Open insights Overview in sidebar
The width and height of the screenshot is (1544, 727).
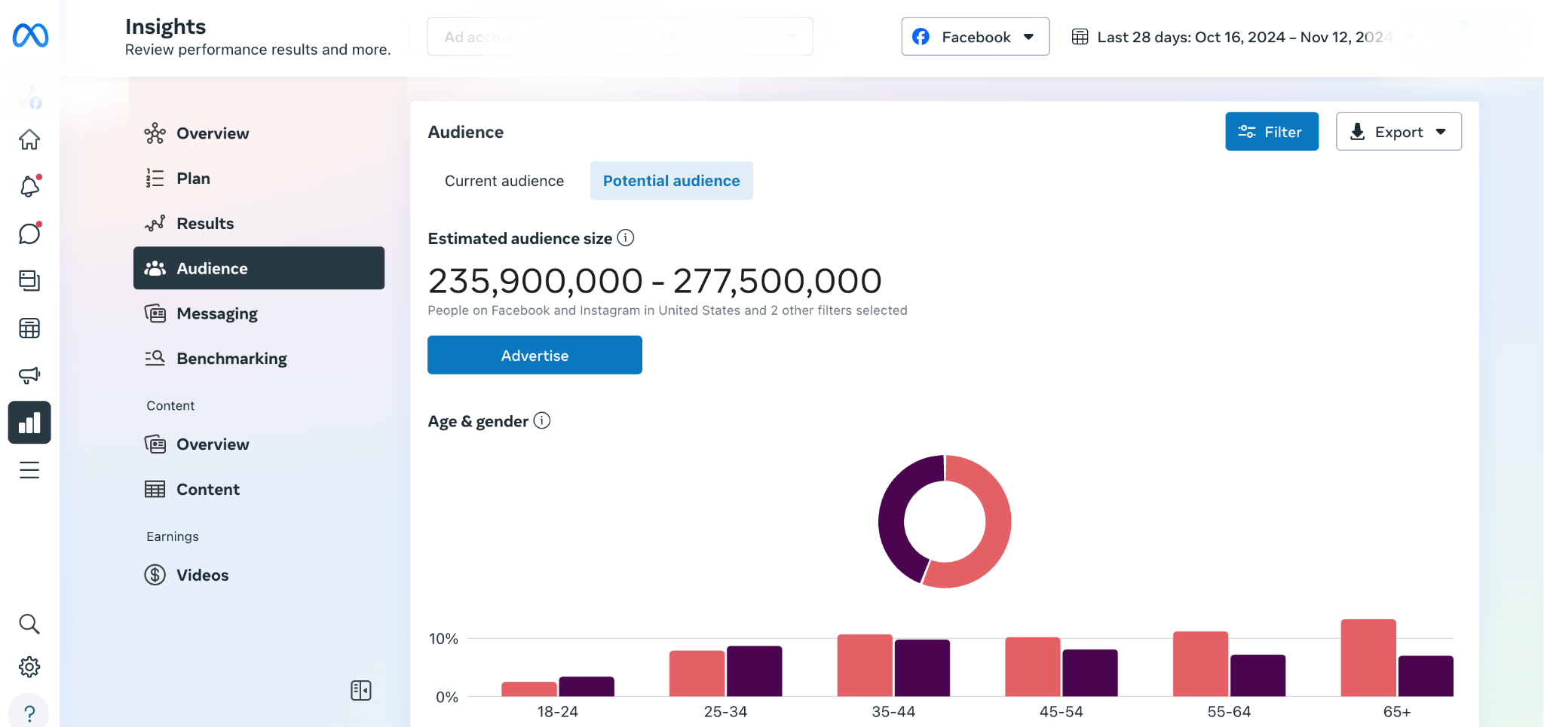coord(259,133)
